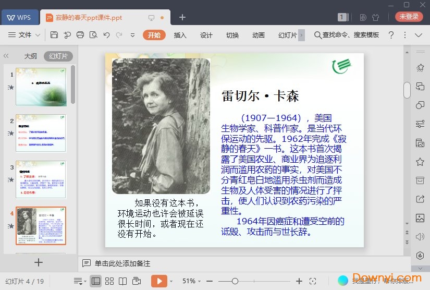430x290 pixels.
Task: Click the star favorites icon in right sidebar
Action: [x=420, y=162]
